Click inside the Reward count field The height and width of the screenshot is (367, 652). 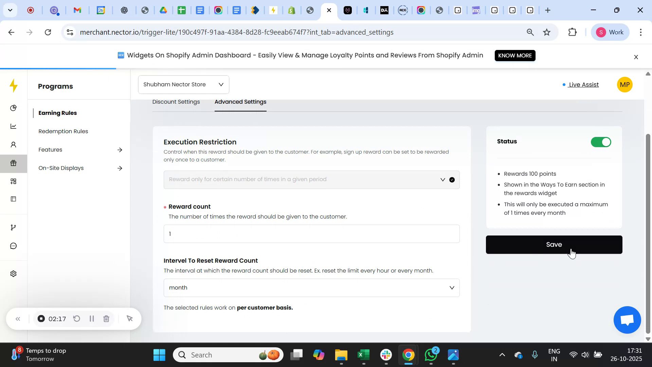311,233
